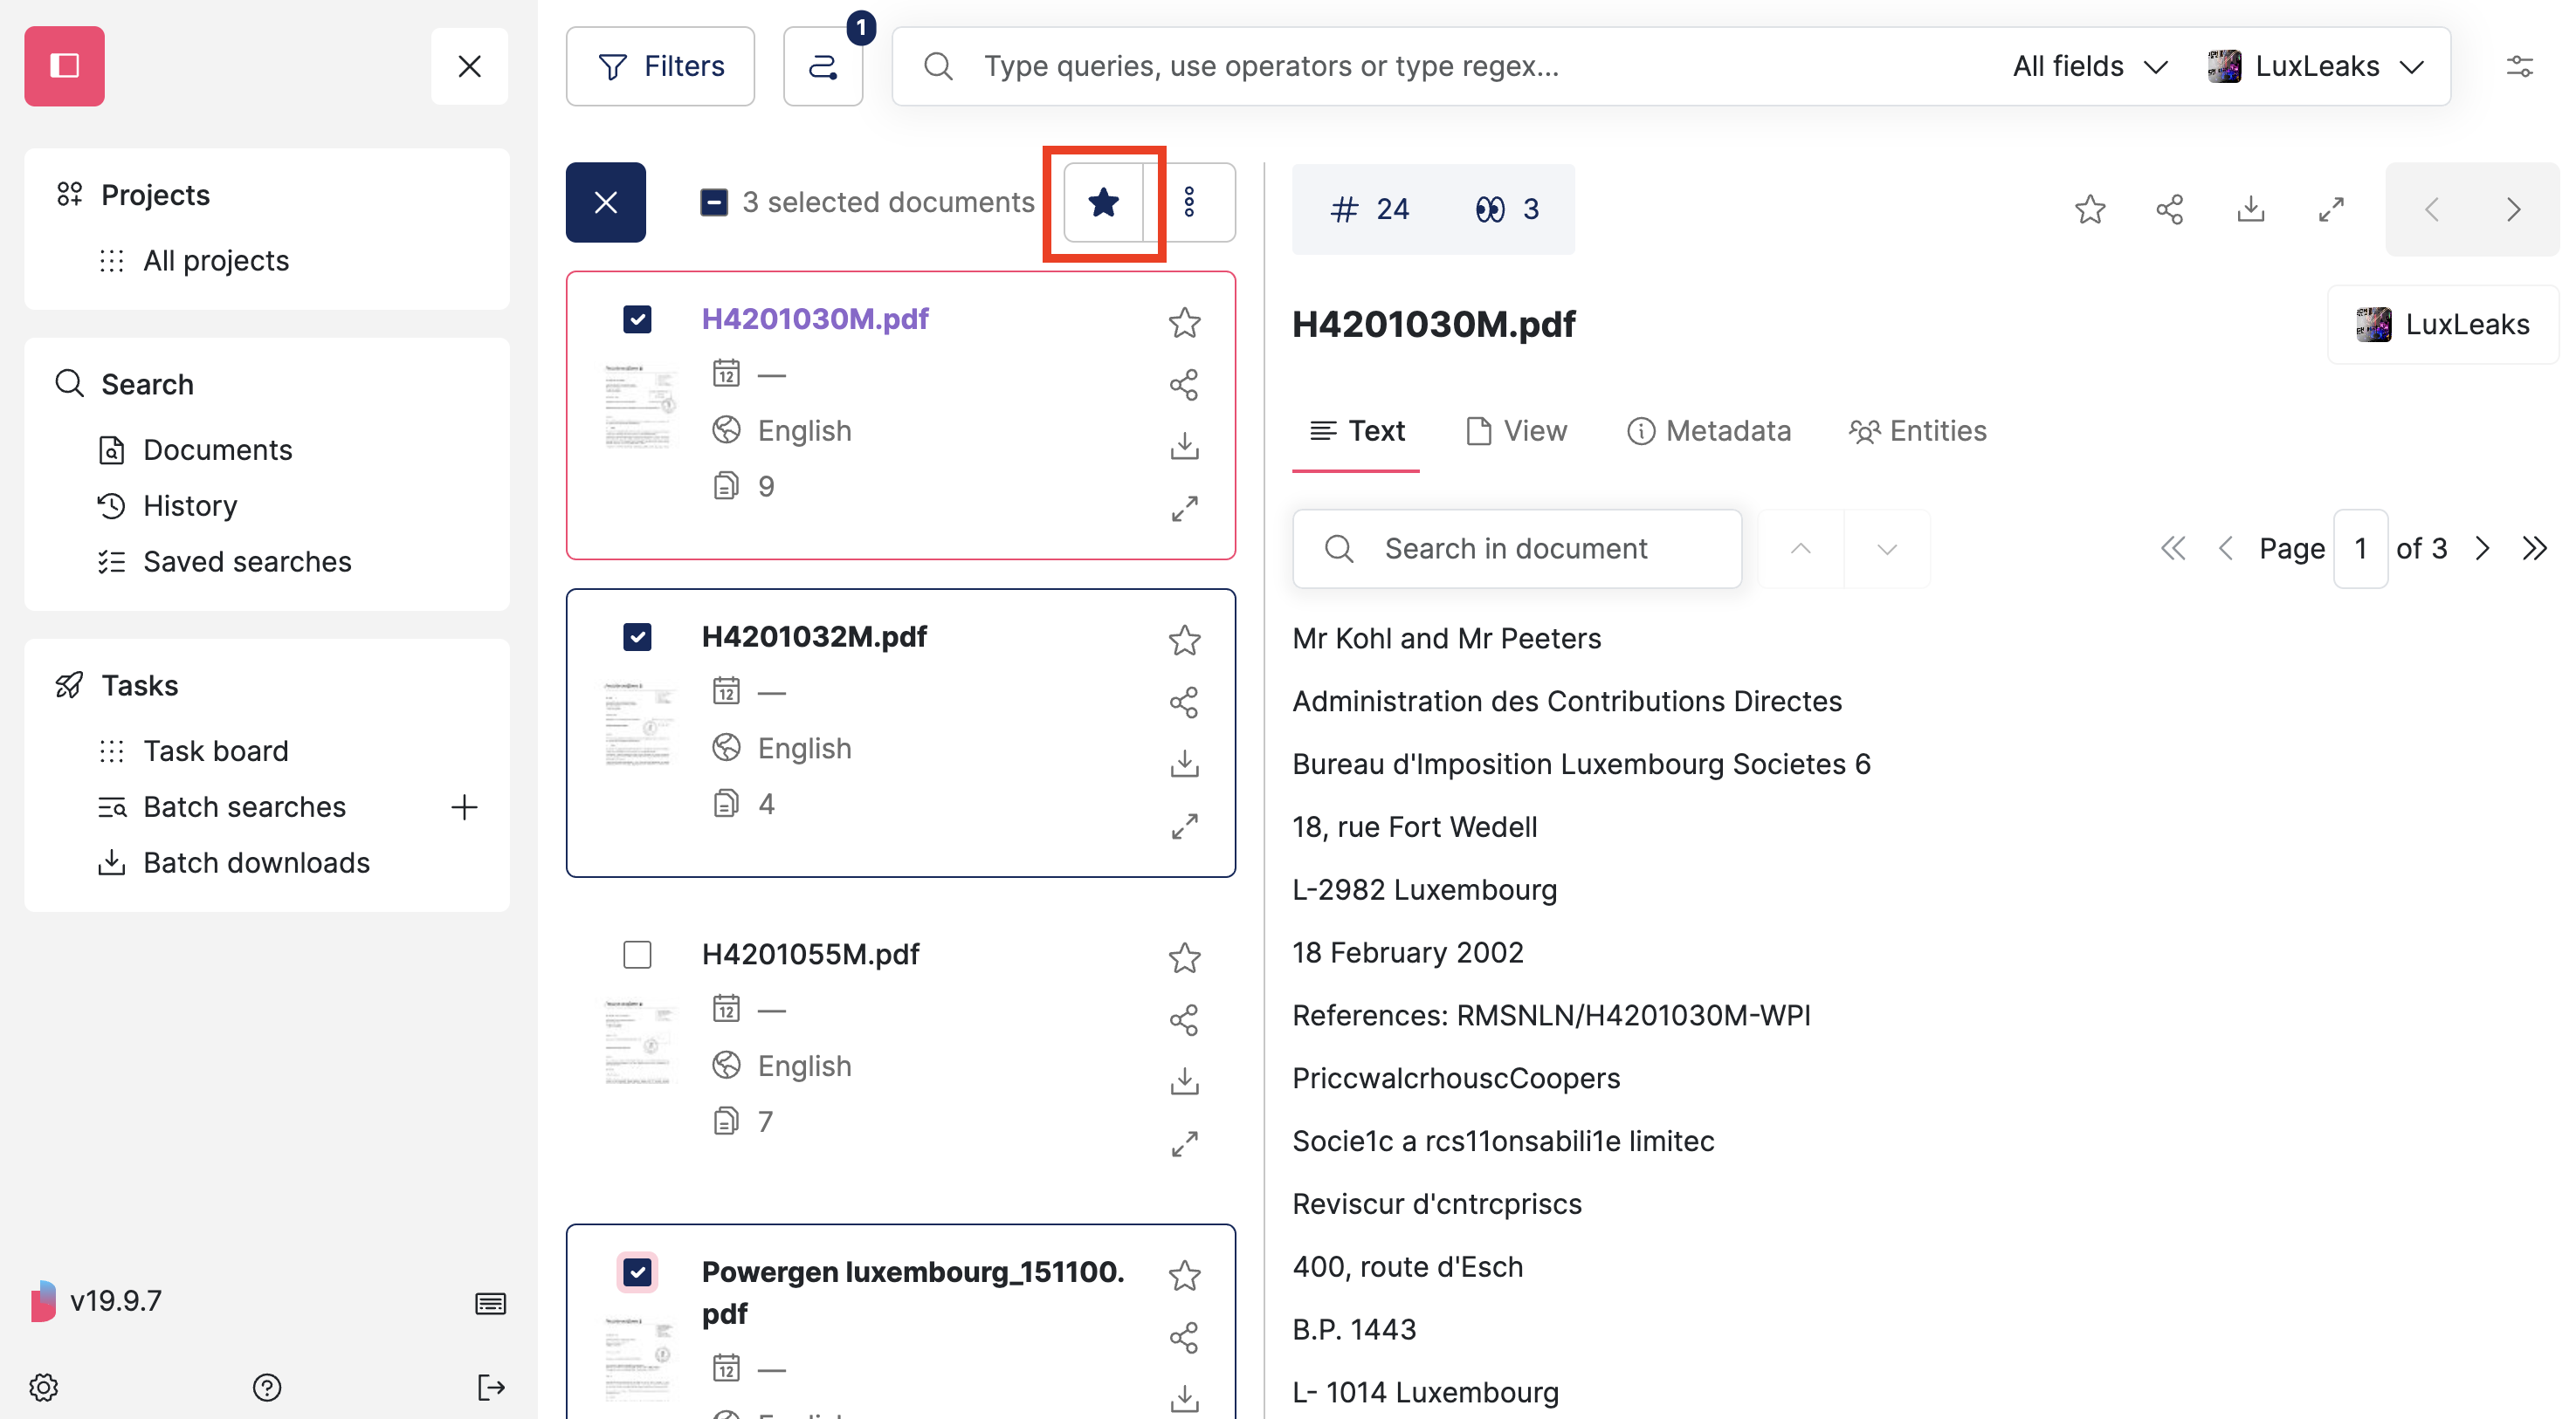
Task: Open Saved searches in sidebar
Action: (247, 562)
